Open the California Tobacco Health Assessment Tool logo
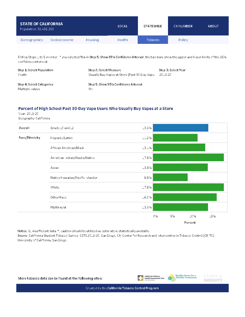 (x=151, y=278)
